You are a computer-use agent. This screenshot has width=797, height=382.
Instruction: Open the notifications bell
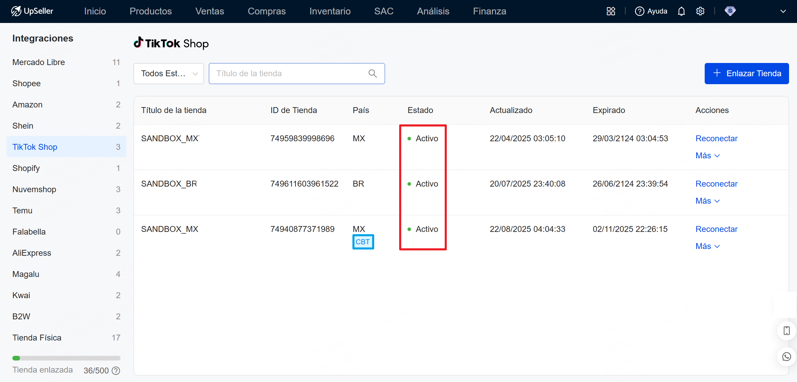tap(681, 11)
